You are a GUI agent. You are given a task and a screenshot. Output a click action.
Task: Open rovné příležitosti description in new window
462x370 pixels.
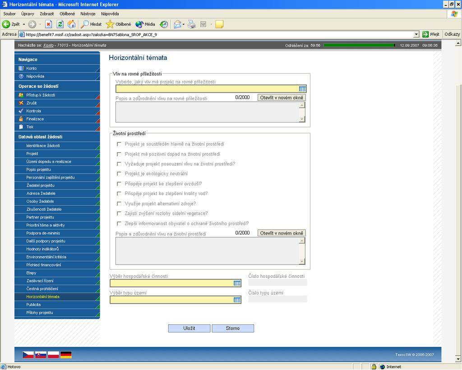point(282,98)
